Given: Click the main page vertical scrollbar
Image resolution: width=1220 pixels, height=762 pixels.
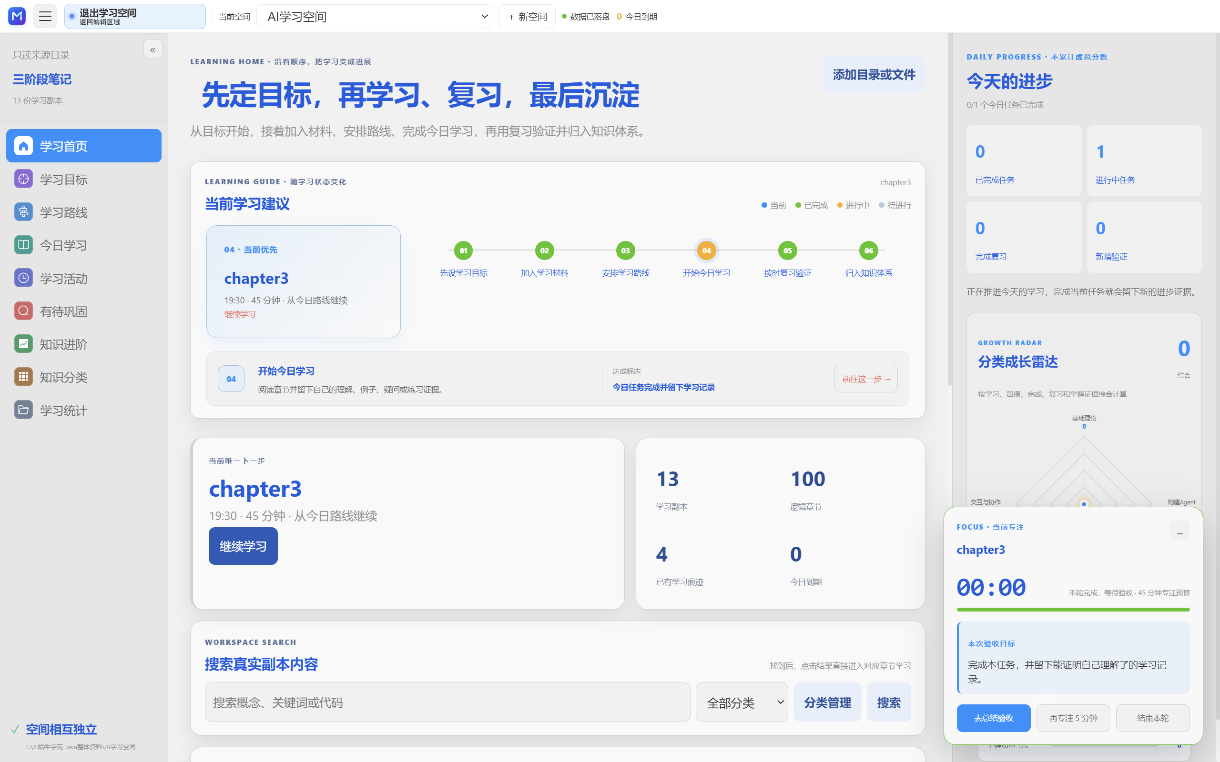Looking at the screenshot, I should point(950,209).
